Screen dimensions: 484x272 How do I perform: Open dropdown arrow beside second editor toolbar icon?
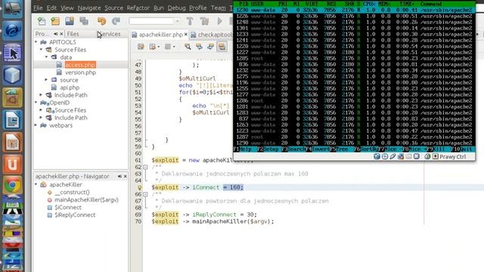click(x=158, y=47)
